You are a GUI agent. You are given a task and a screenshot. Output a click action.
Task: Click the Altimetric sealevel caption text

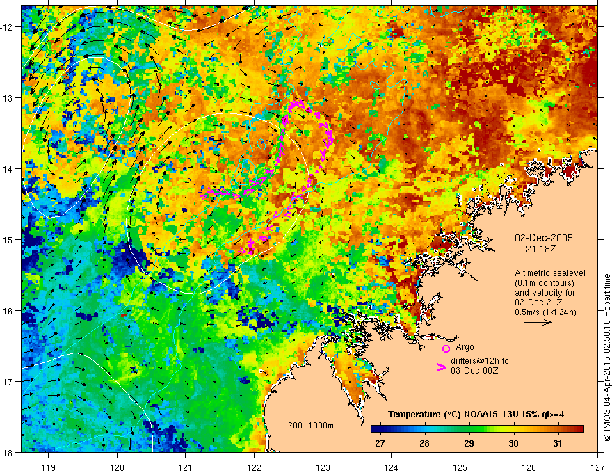point(550,273)
